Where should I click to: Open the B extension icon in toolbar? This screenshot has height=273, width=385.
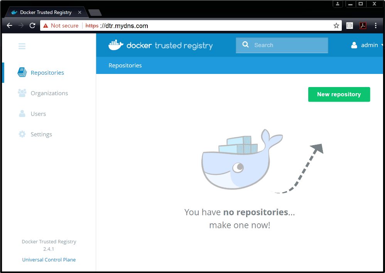(350, 25)
